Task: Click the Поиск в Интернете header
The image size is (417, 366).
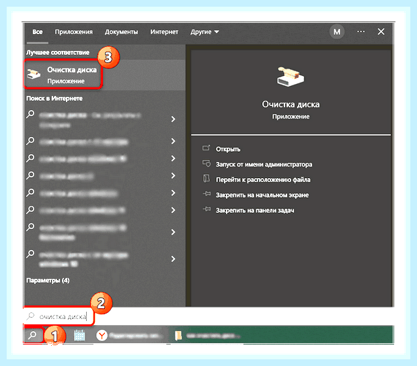Action: (x=54, y=99)
